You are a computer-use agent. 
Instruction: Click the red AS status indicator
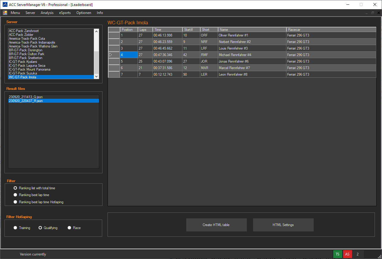tap(347, 254)
